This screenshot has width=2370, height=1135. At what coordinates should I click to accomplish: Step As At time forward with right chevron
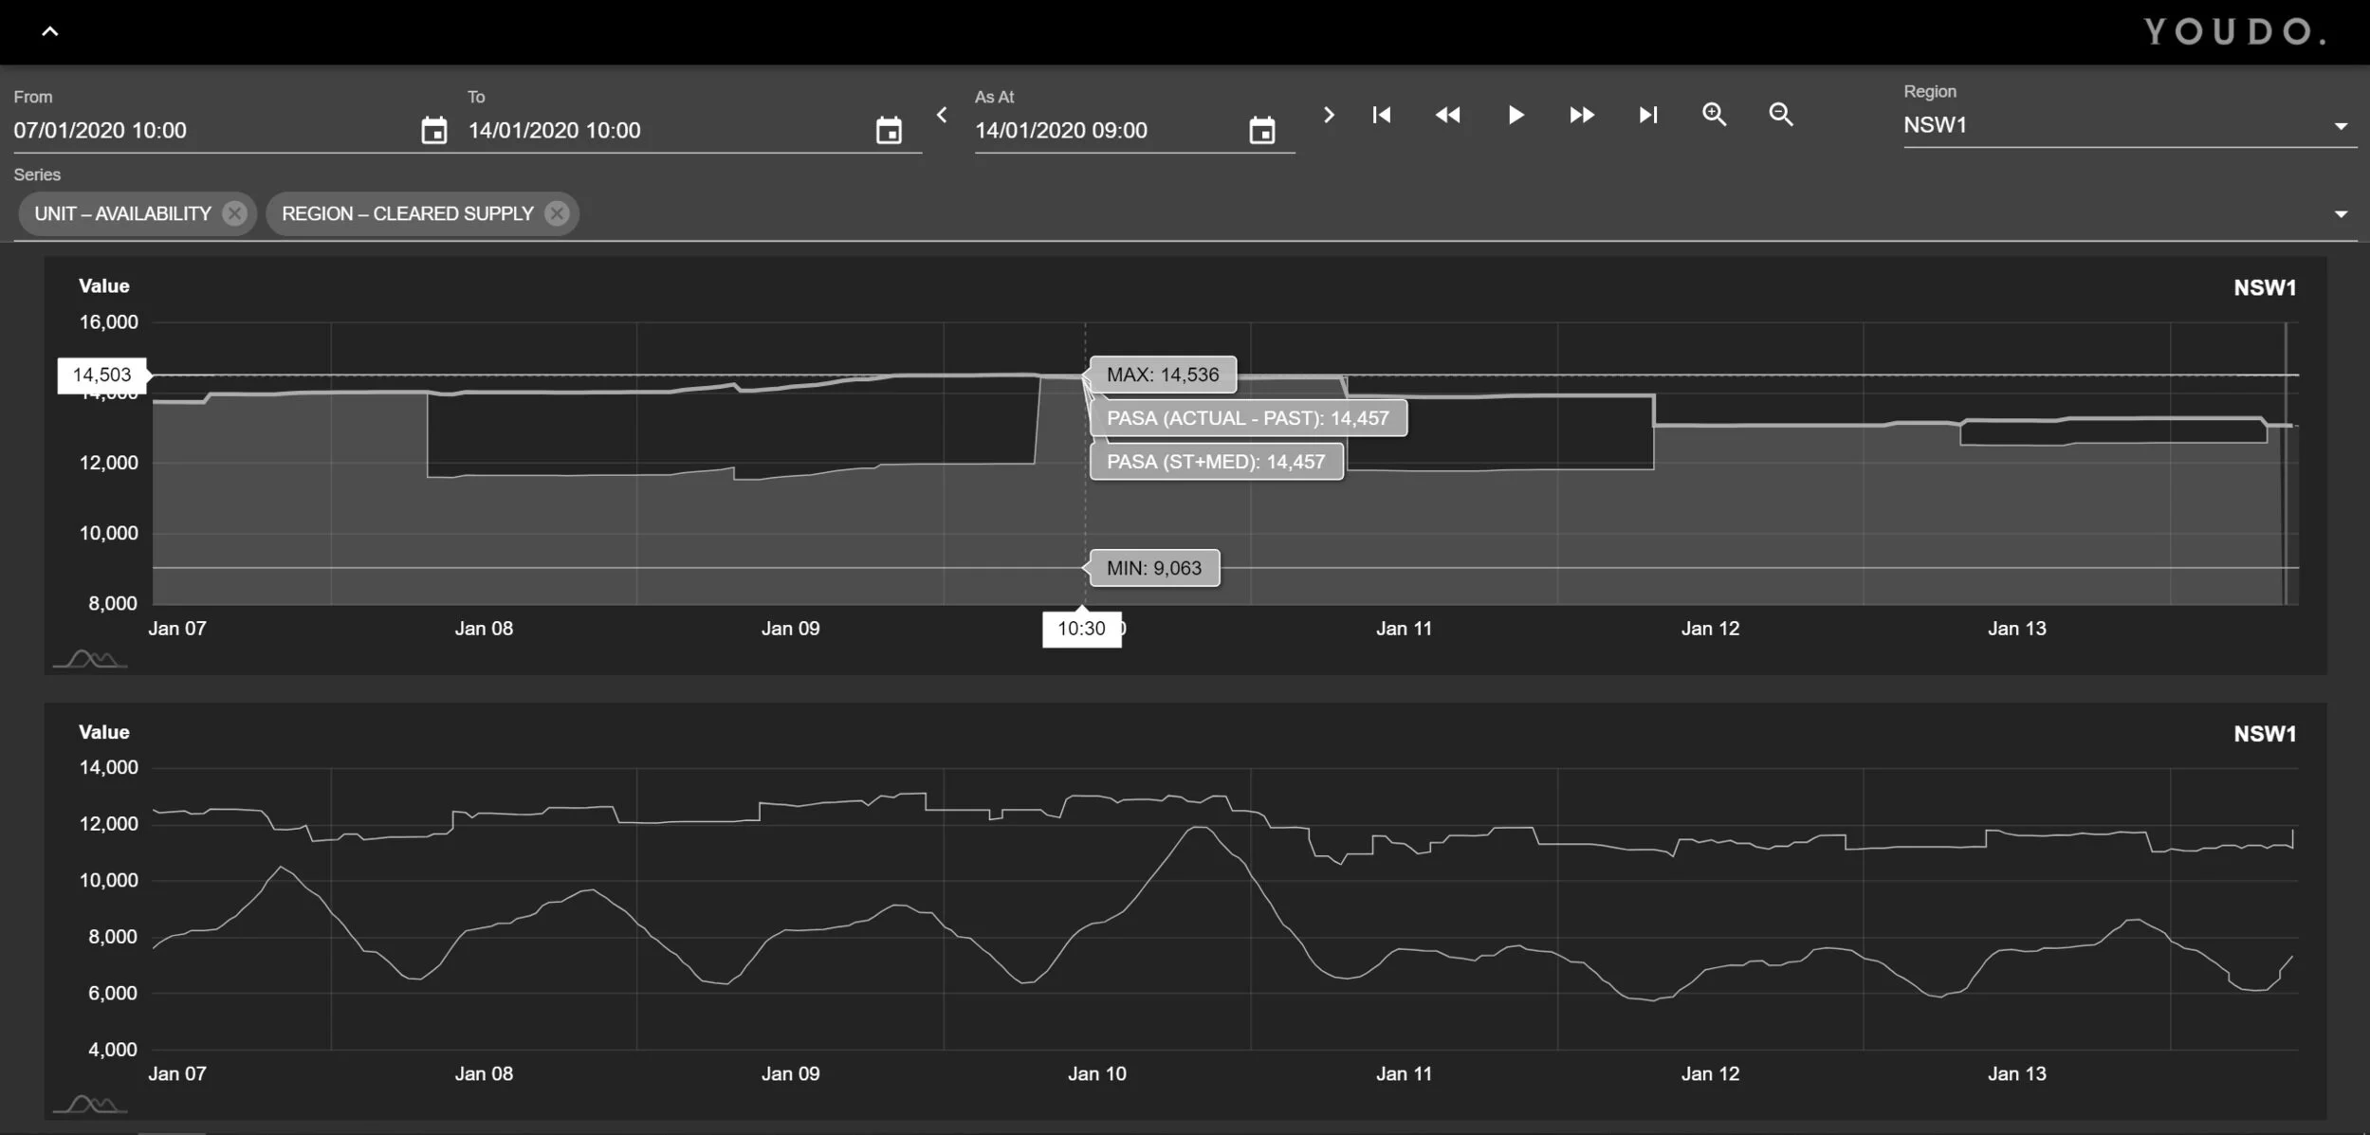pyautogui.click(x=1329, y=115)
